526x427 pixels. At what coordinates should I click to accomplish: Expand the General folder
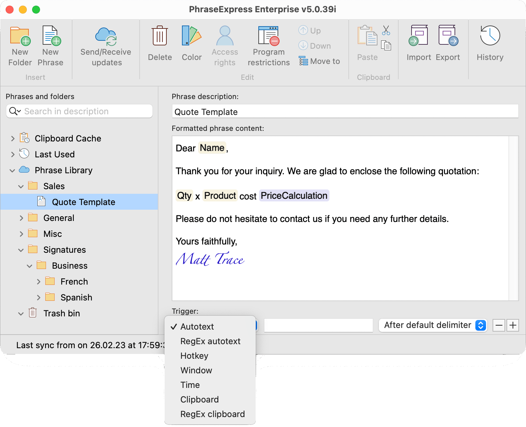[21, 218]
